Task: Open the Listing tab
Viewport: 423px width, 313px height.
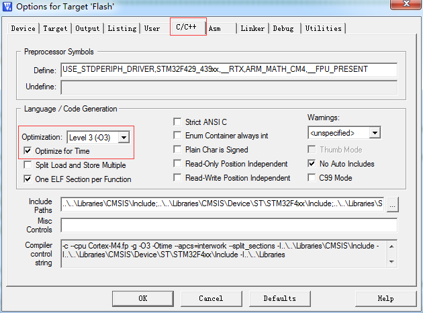Action: point(122,28)
